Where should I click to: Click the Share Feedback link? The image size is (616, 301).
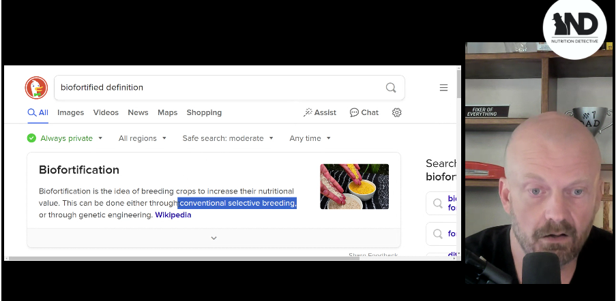pyautogui.click(x=373, y=255)
